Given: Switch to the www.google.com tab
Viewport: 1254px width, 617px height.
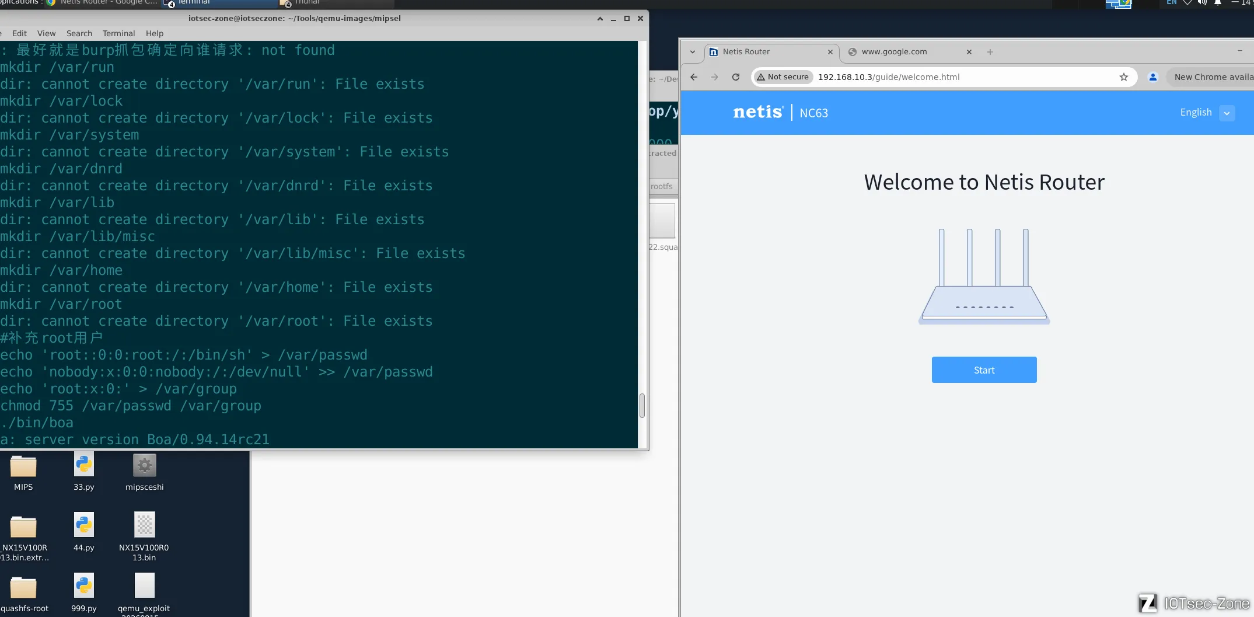Looking at the screenshot, I should [x=910, y=52].
